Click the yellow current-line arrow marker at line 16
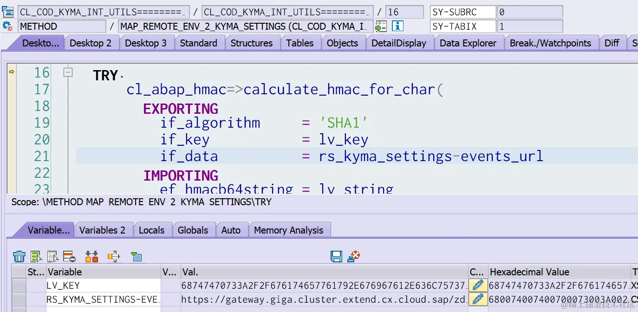 pos(12,71)
